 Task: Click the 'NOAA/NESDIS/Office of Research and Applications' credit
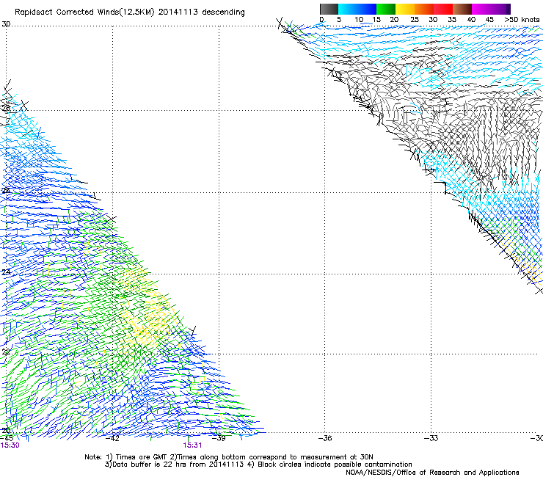click(x=432, y=473)
